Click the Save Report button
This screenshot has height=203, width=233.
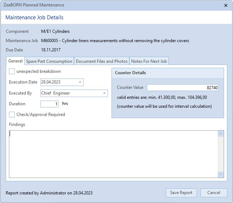[181, 193]
